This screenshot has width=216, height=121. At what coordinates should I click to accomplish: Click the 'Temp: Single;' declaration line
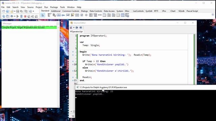91,45
